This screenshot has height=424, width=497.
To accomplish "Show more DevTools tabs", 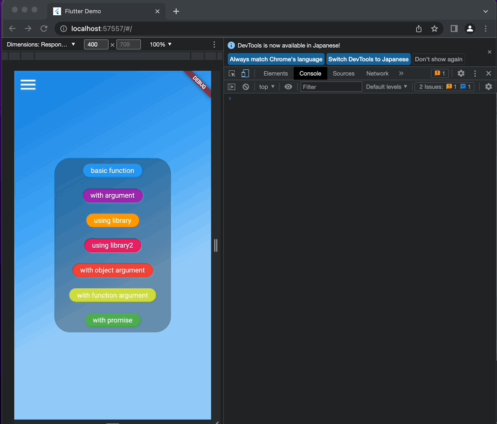I will click(x=401, y=73).
